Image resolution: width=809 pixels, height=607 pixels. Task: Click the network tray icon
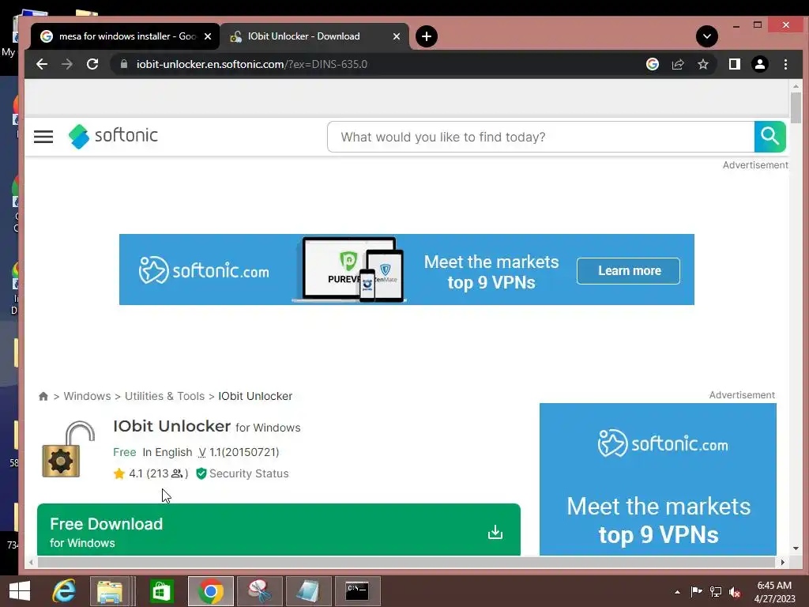tap(716, 592)
